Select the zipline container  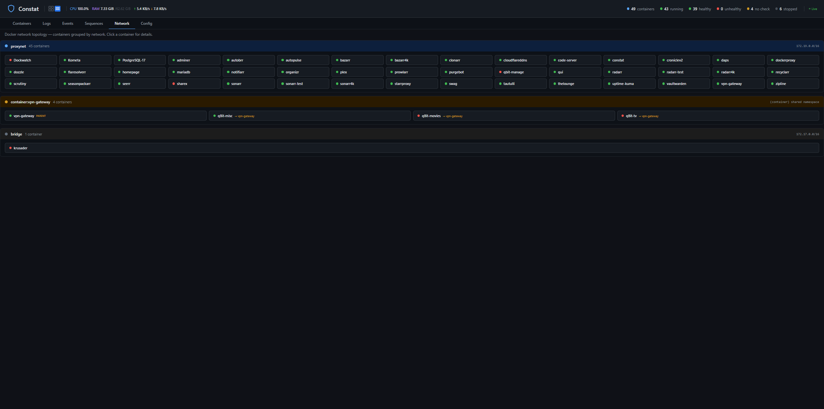tap(793, 84)
